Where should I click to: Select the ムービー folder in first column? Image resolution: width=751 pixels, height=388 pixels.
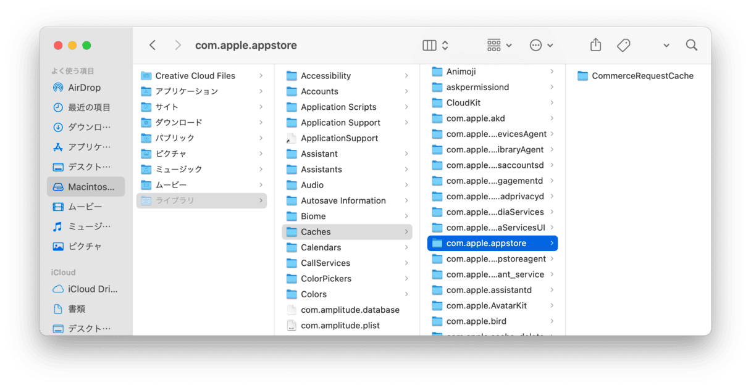coord(201,185)
